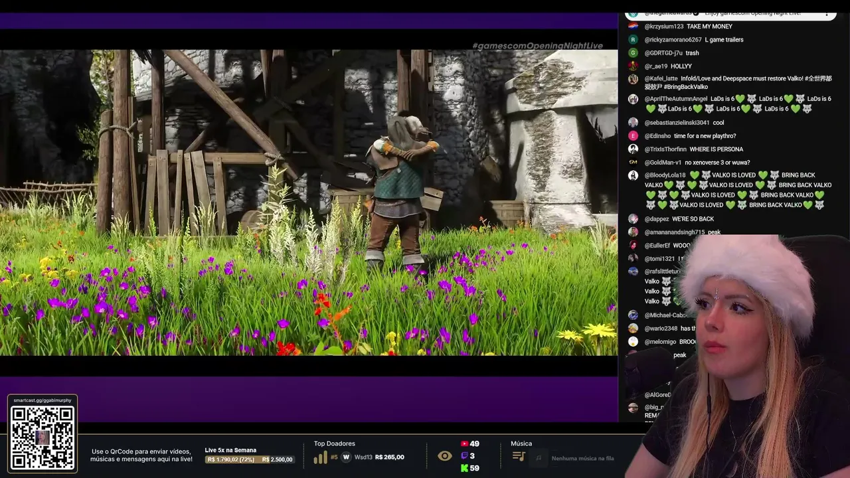Click Edinsho's pink E avatar

click(x=633, y=136)
